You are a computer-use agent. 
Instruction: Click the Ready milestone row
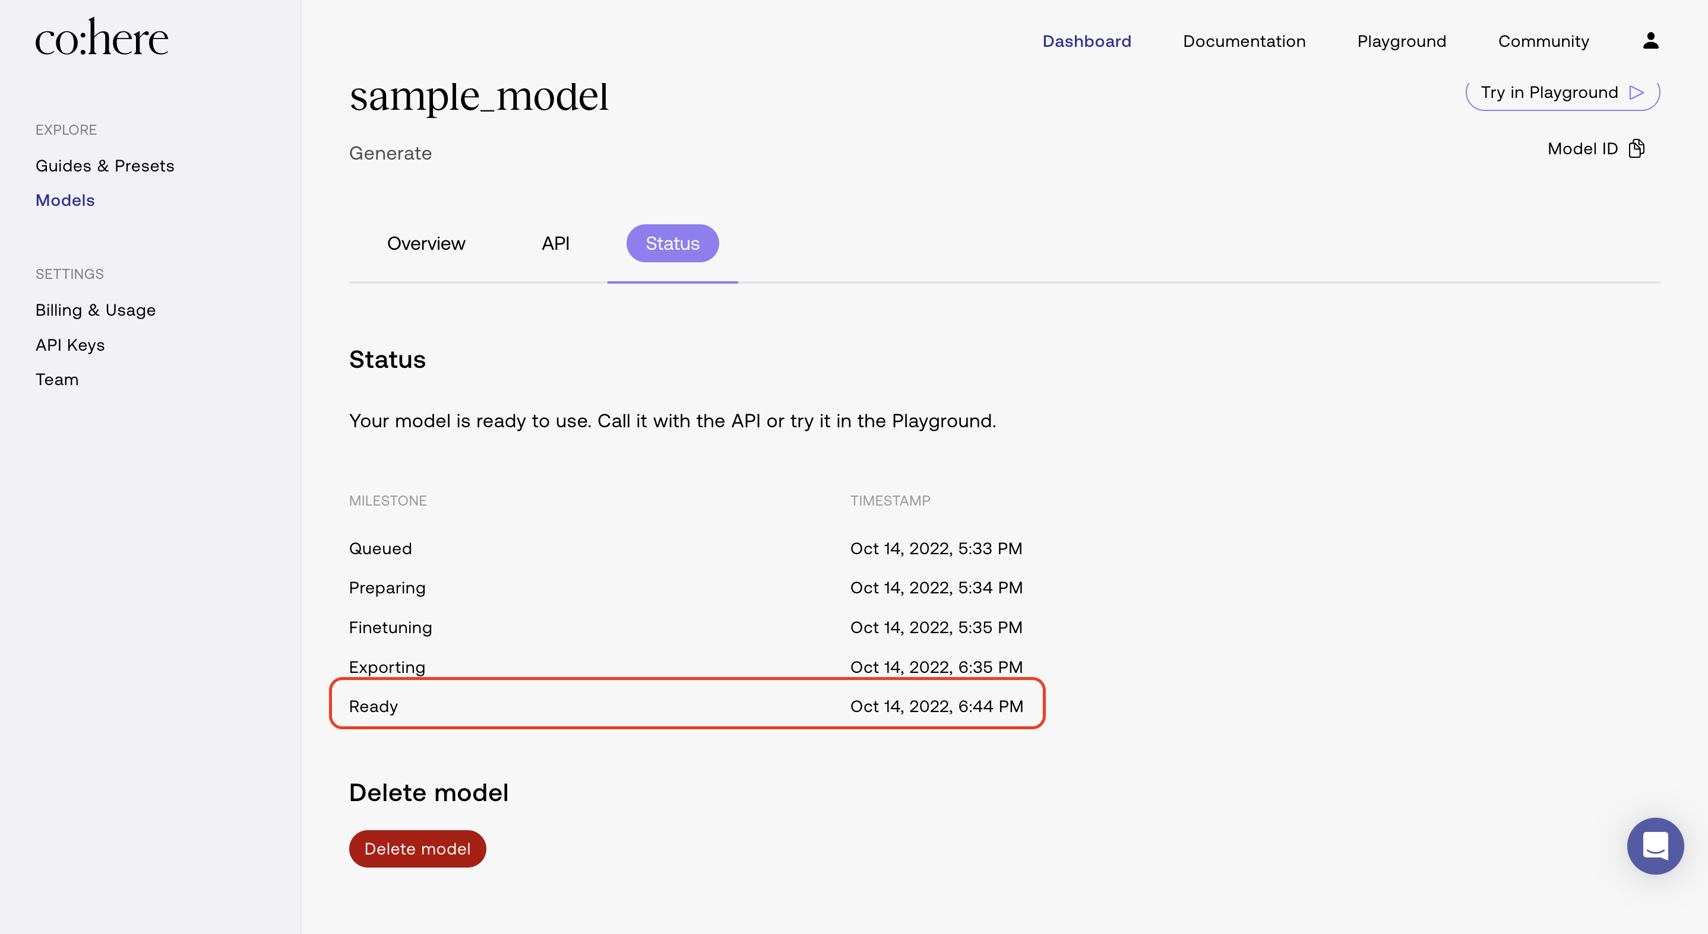(687, 706)
